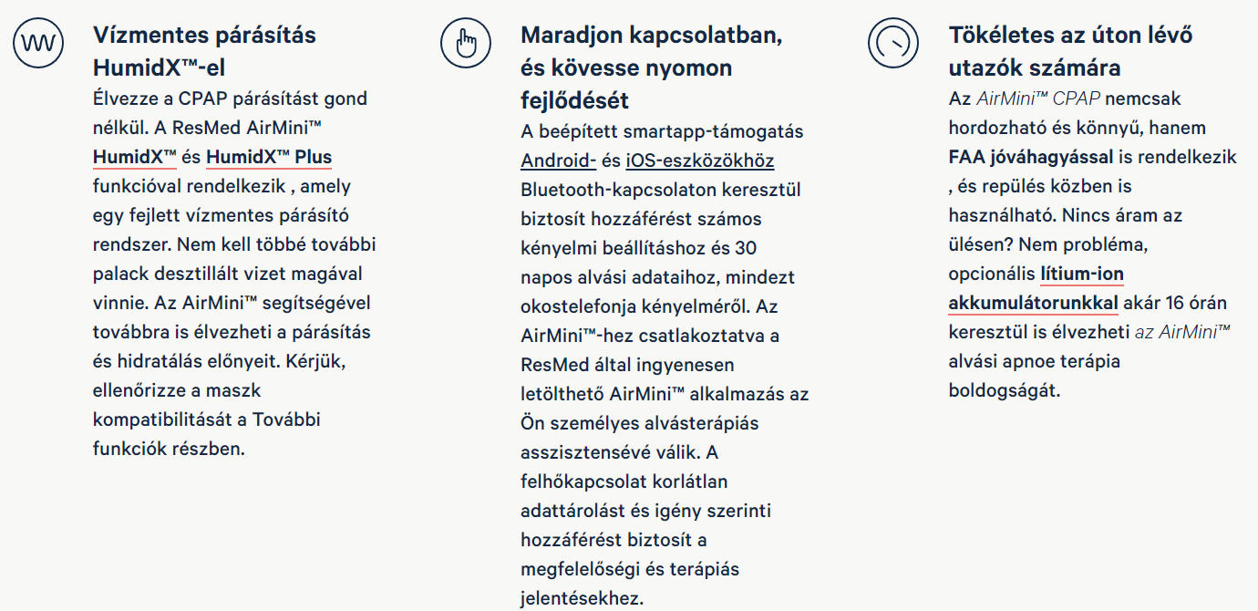Click the italic 'AirMini™ CPAP' text
Screen dimensions: 1258x611
click(x=1038, y=98)
